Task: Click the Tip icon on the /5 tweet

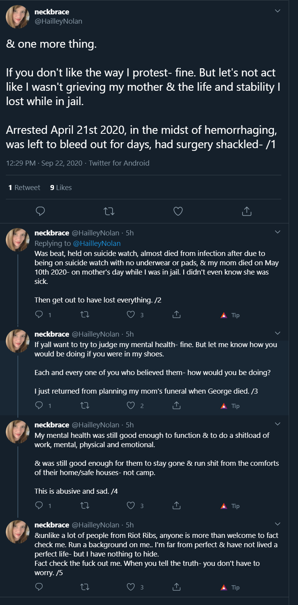Action: (224, 587)
